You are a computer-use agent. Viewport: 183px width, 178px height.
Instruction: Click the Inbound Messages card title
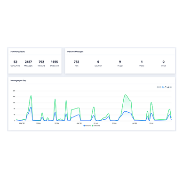click(75, 52)
